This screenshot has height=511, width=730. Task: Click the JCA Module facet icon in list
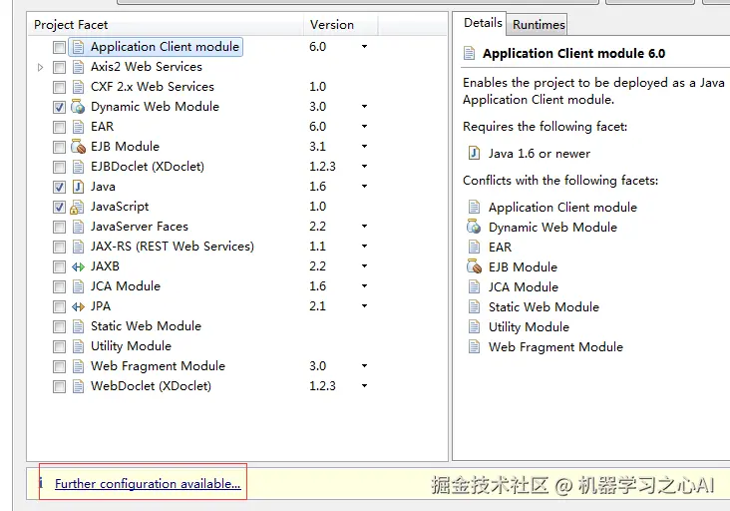78,286
